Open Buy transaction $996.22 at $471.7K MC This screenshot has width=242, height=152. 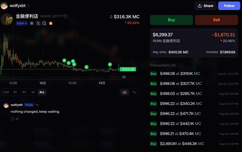pyautogui.click(x=194, y=114)
